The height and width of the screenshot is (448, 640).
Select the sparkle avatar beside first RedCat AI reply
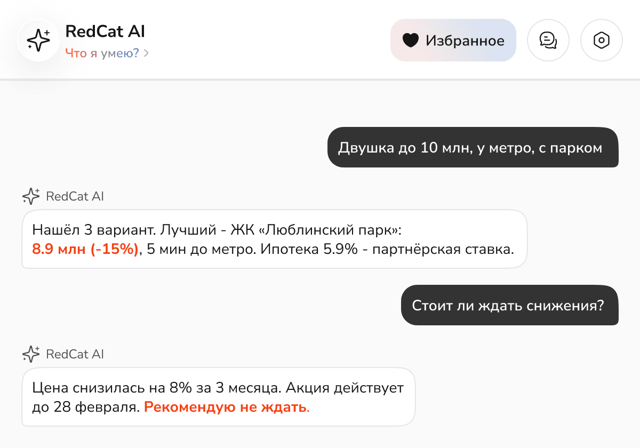click(x=31, y=196)
